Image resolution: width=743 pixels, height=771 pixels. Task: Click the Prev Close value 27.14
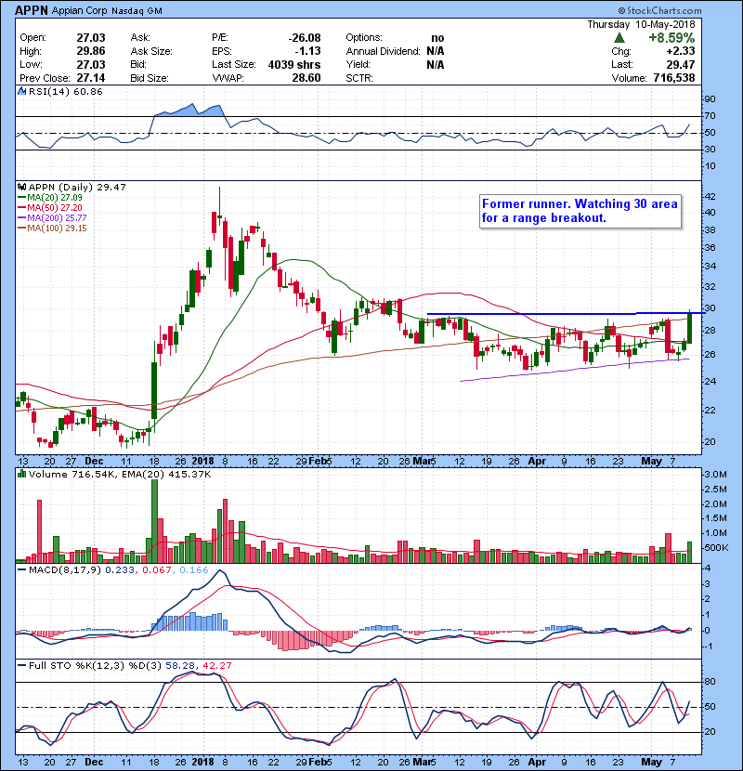(x=91, y=78)
